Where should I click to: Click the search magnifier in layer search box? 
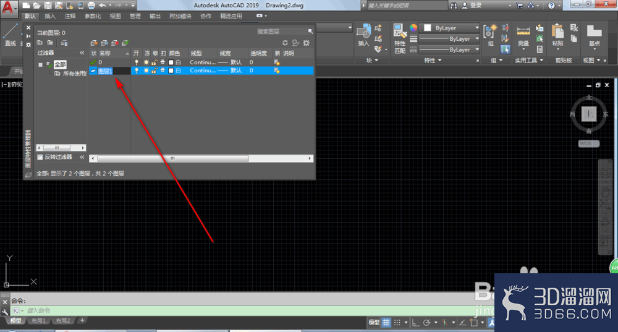tap(310, 31)
